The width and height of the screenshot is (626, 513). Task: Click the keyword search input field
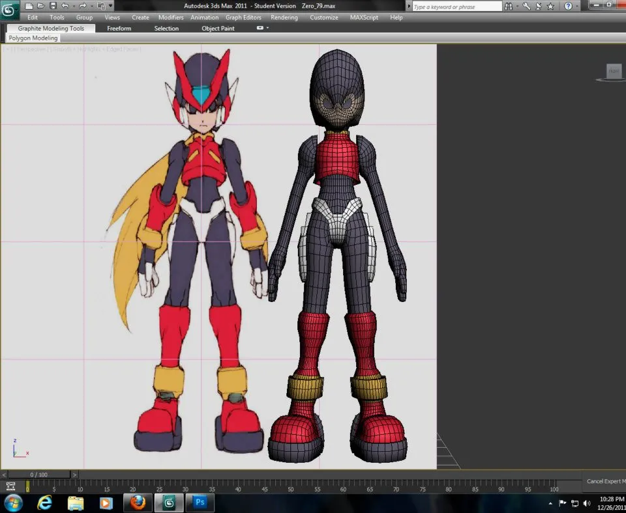pyautogui.click(x=456, y=7)
